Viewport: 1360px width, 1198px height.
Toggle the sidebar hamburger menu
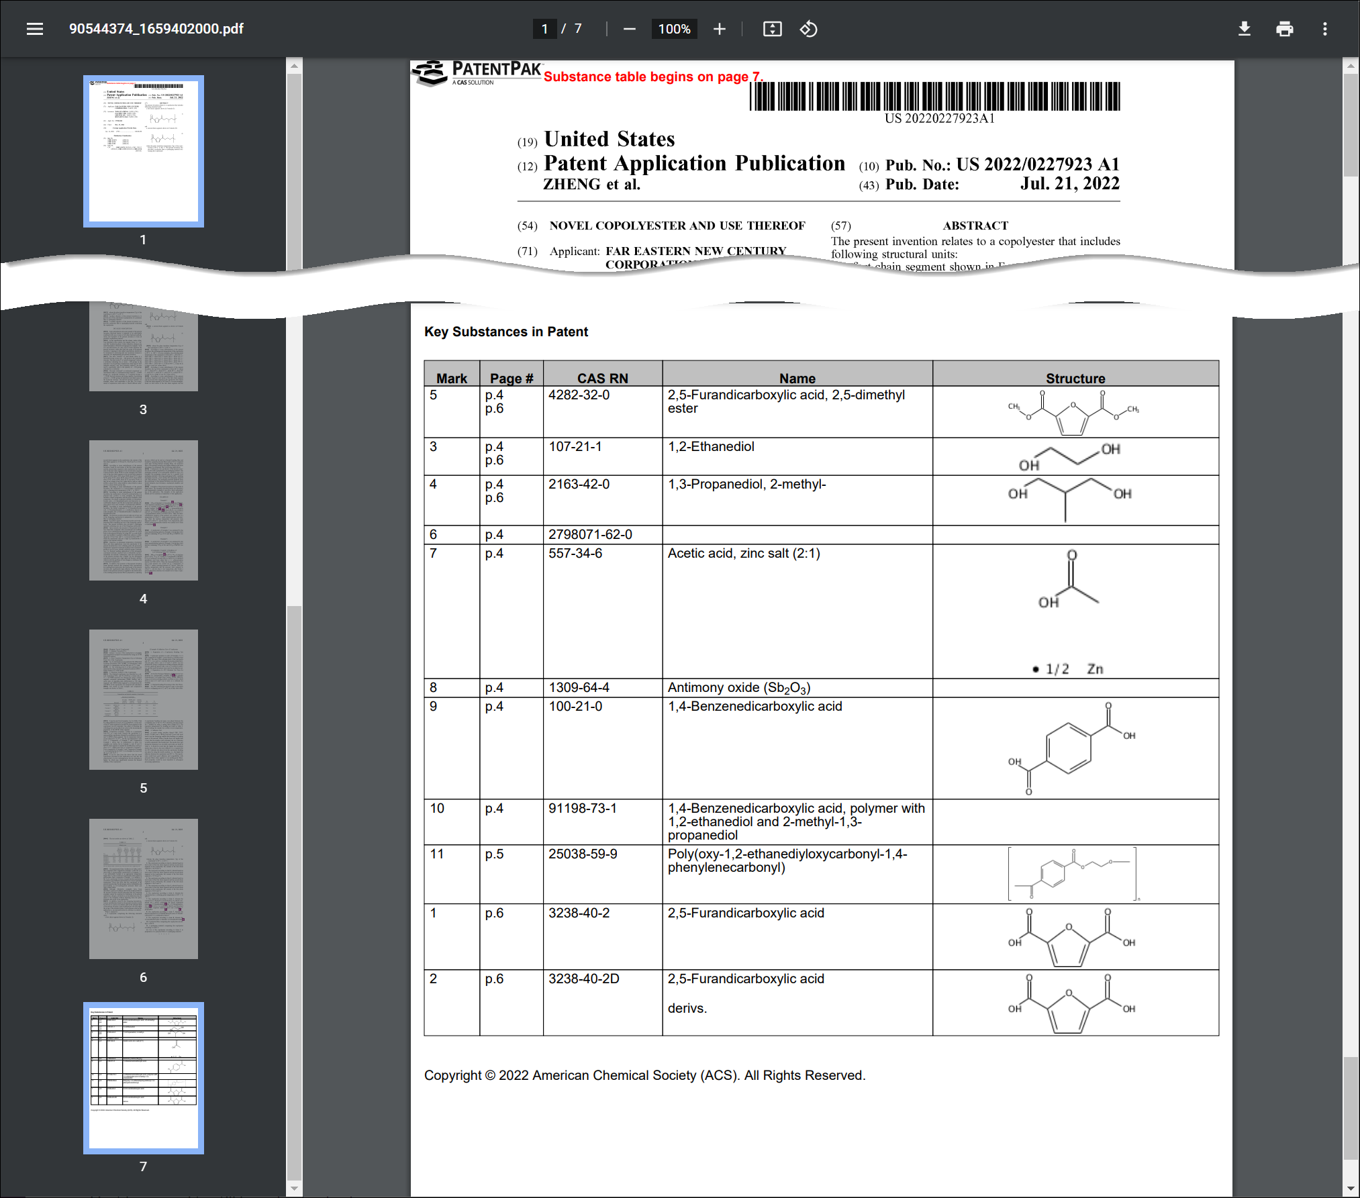pos(35,29)
